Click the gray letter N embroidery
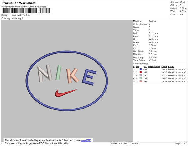Image resolution: width=188 pixels, height=146 pixels. coord(45,73)
